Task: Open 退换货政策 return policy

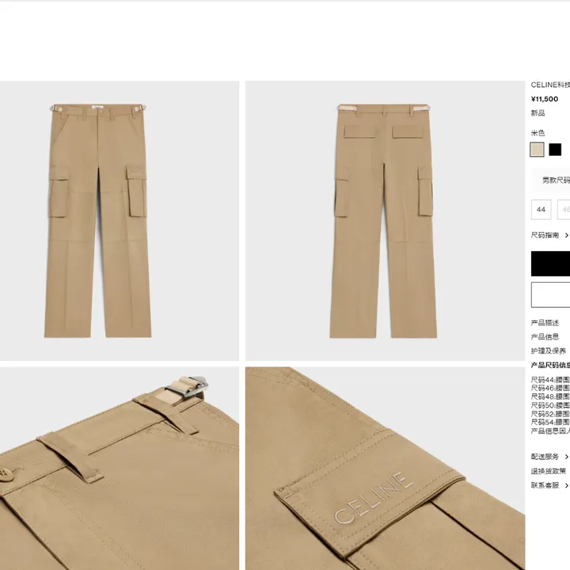Action: (x=548, y=471)
